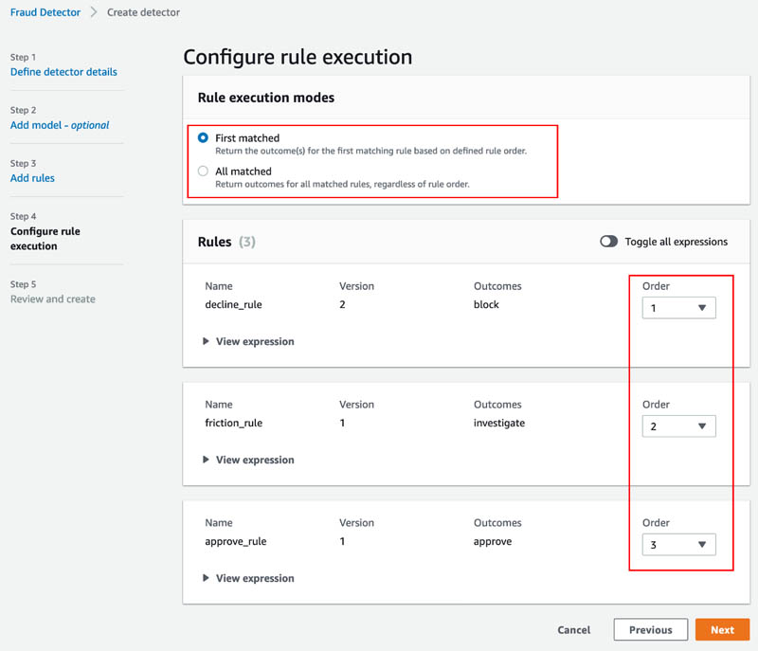The image size is (758, 651).
Task: Switch on Toggle all expressions
Action: click(x=608, y=242)
